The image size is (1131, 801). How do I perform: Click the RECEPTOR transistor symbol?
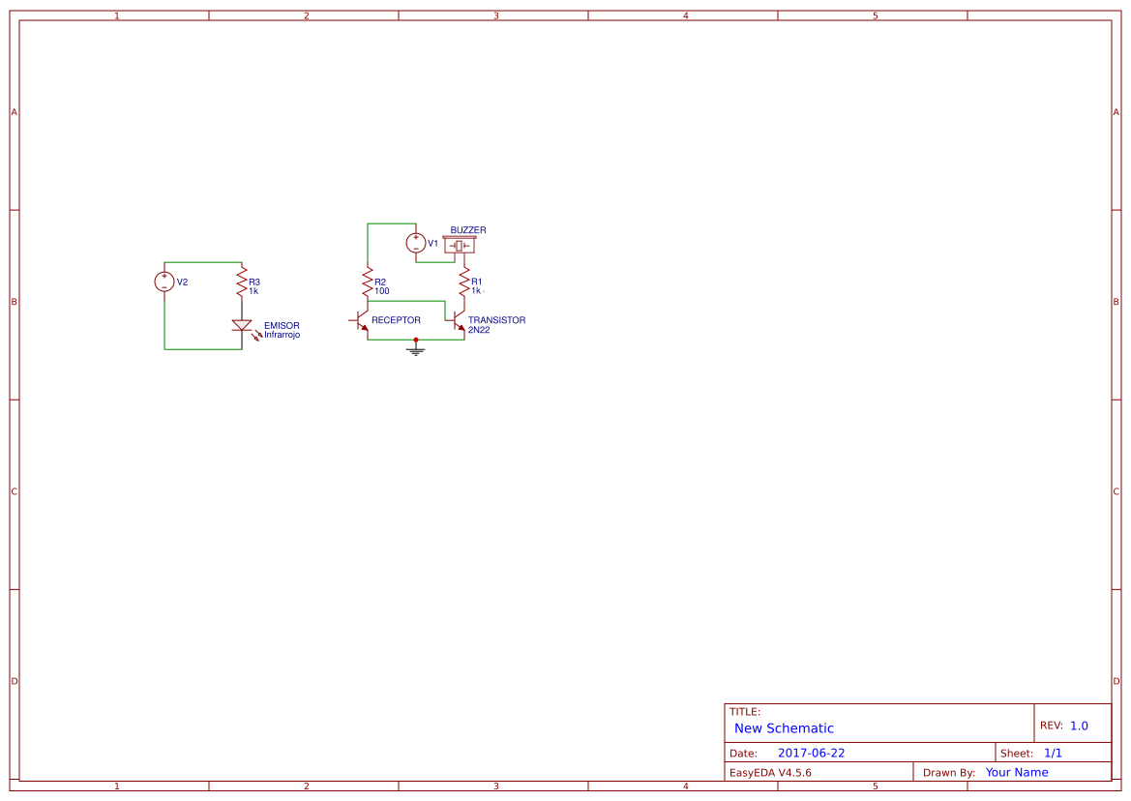360,320
